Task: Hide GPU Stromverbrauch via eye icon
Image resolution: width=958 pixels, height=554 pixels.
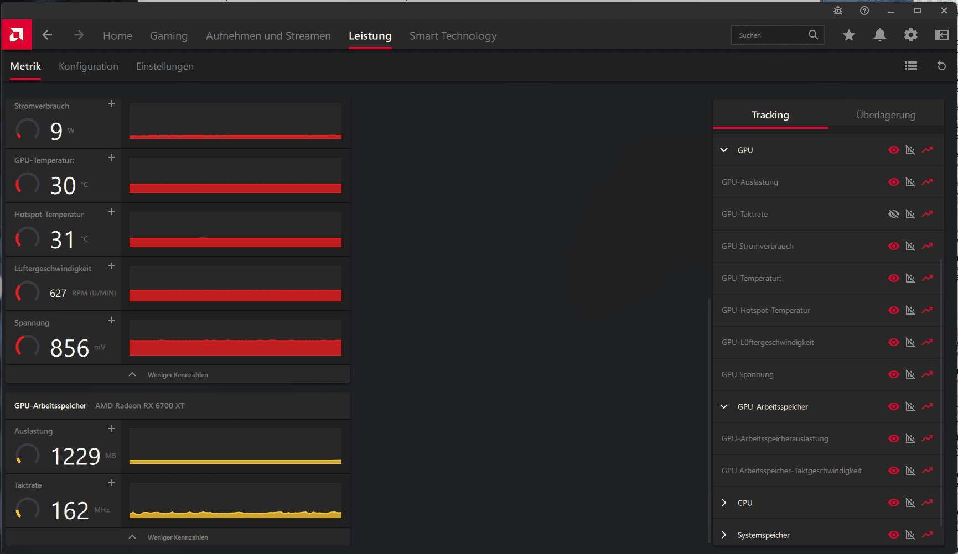Action: pos(893,246)
